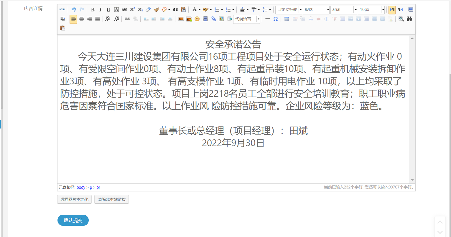Undo the last edit

tap(74, 10)
